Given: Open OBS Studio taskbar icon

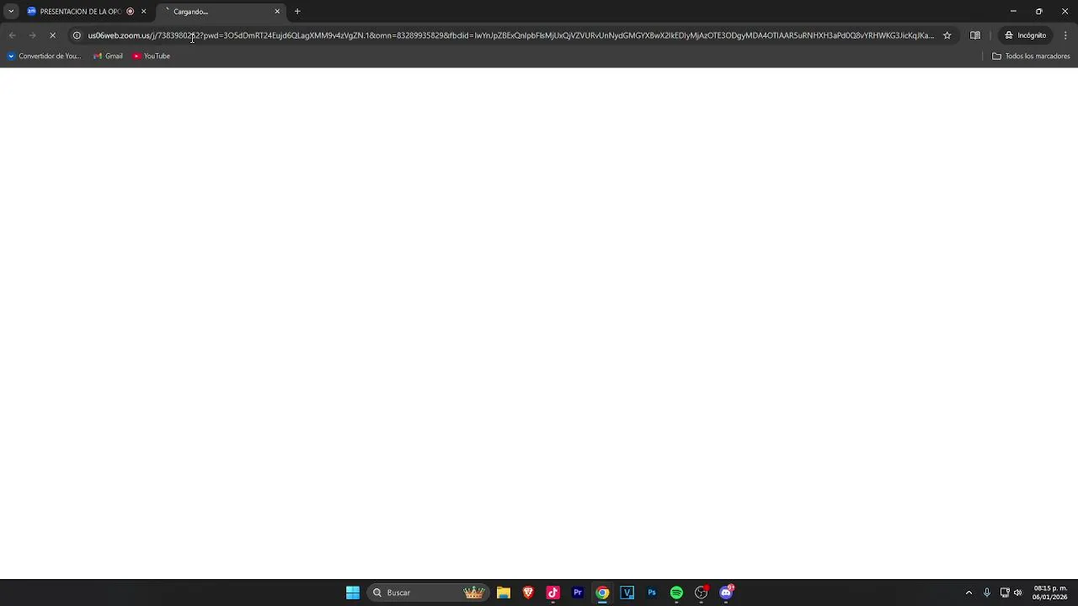Looking at the screenshot, I should pos(702,593).
